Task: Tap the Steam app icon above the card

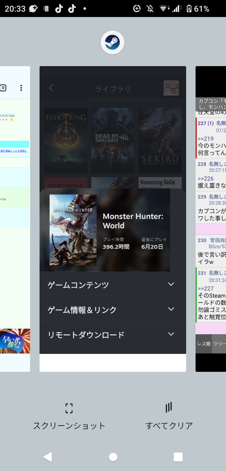Action: click(112, 42)
